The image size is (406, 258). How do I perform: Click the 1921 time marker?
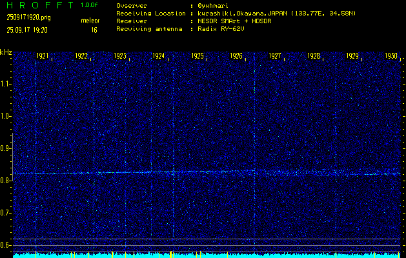click(42, 56)
